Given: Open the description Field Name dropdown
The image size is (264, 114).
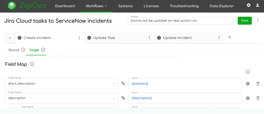Looking at the screenshot, I should point(61,98).
